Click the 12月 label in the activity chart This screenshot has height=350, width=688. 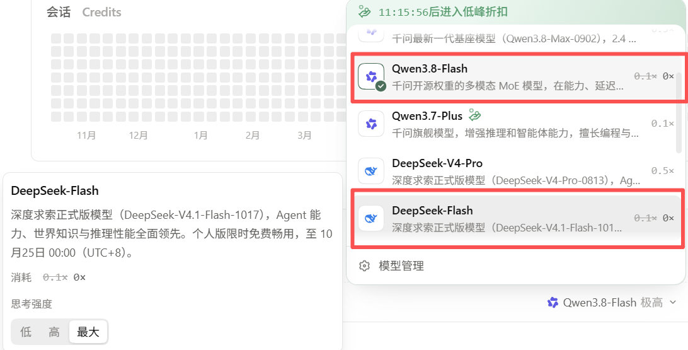[x=138, y=135]
